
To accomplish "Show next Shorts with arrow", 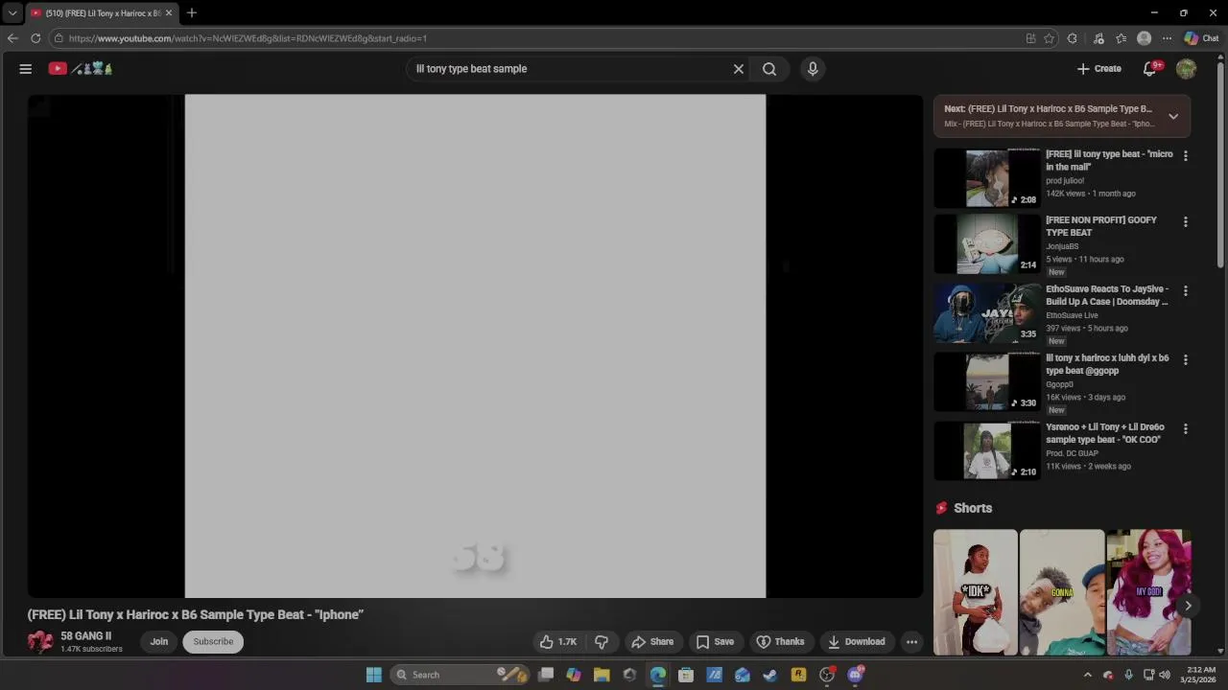I will click(1188, 606).
